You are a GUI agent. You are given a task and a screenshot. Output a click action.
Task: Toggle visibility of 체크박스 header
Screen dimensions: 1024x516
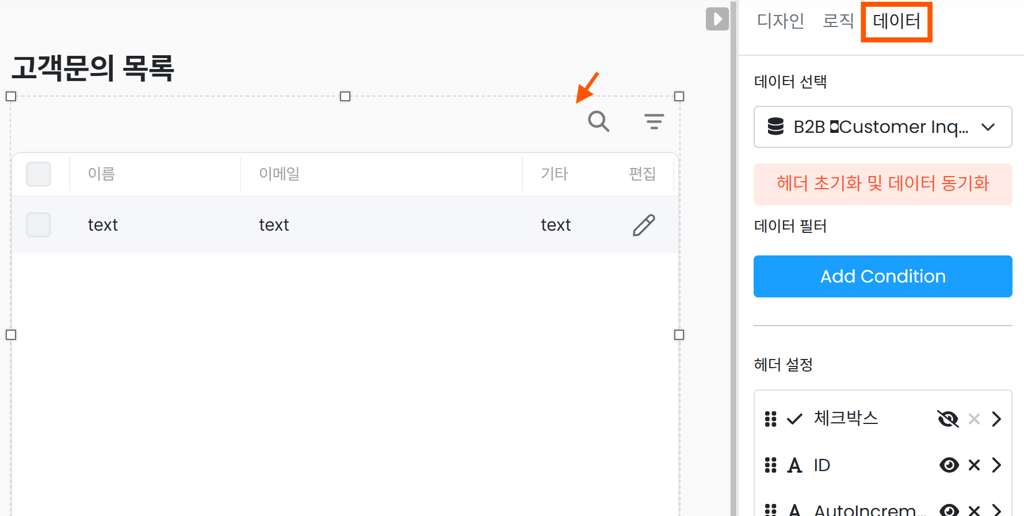pos(947,419)
